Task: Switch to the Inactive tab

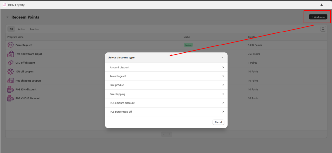Action: [34, 29]
